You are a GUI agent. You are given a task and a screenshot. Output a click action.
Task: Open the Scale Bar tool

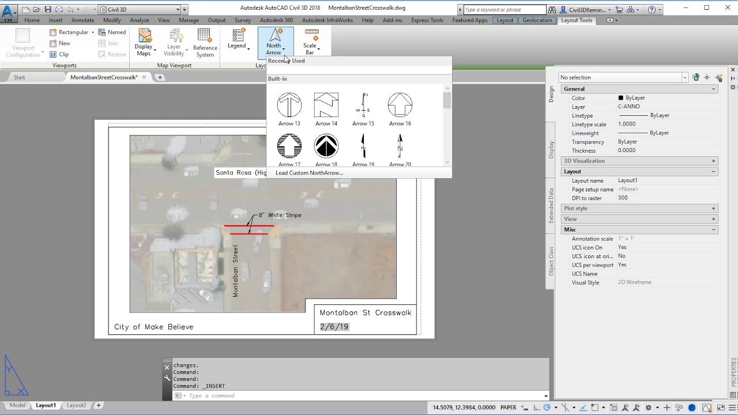tap(311, 41)
